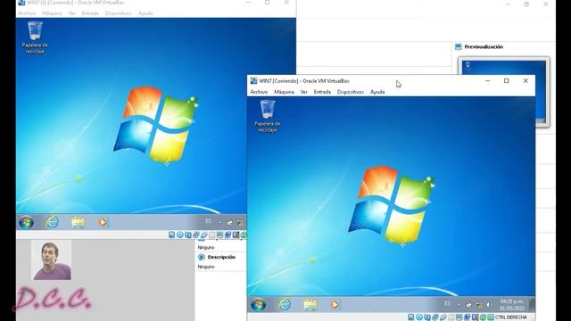Open Archivo menu in front WIN7 window

(x=259, y=92)
